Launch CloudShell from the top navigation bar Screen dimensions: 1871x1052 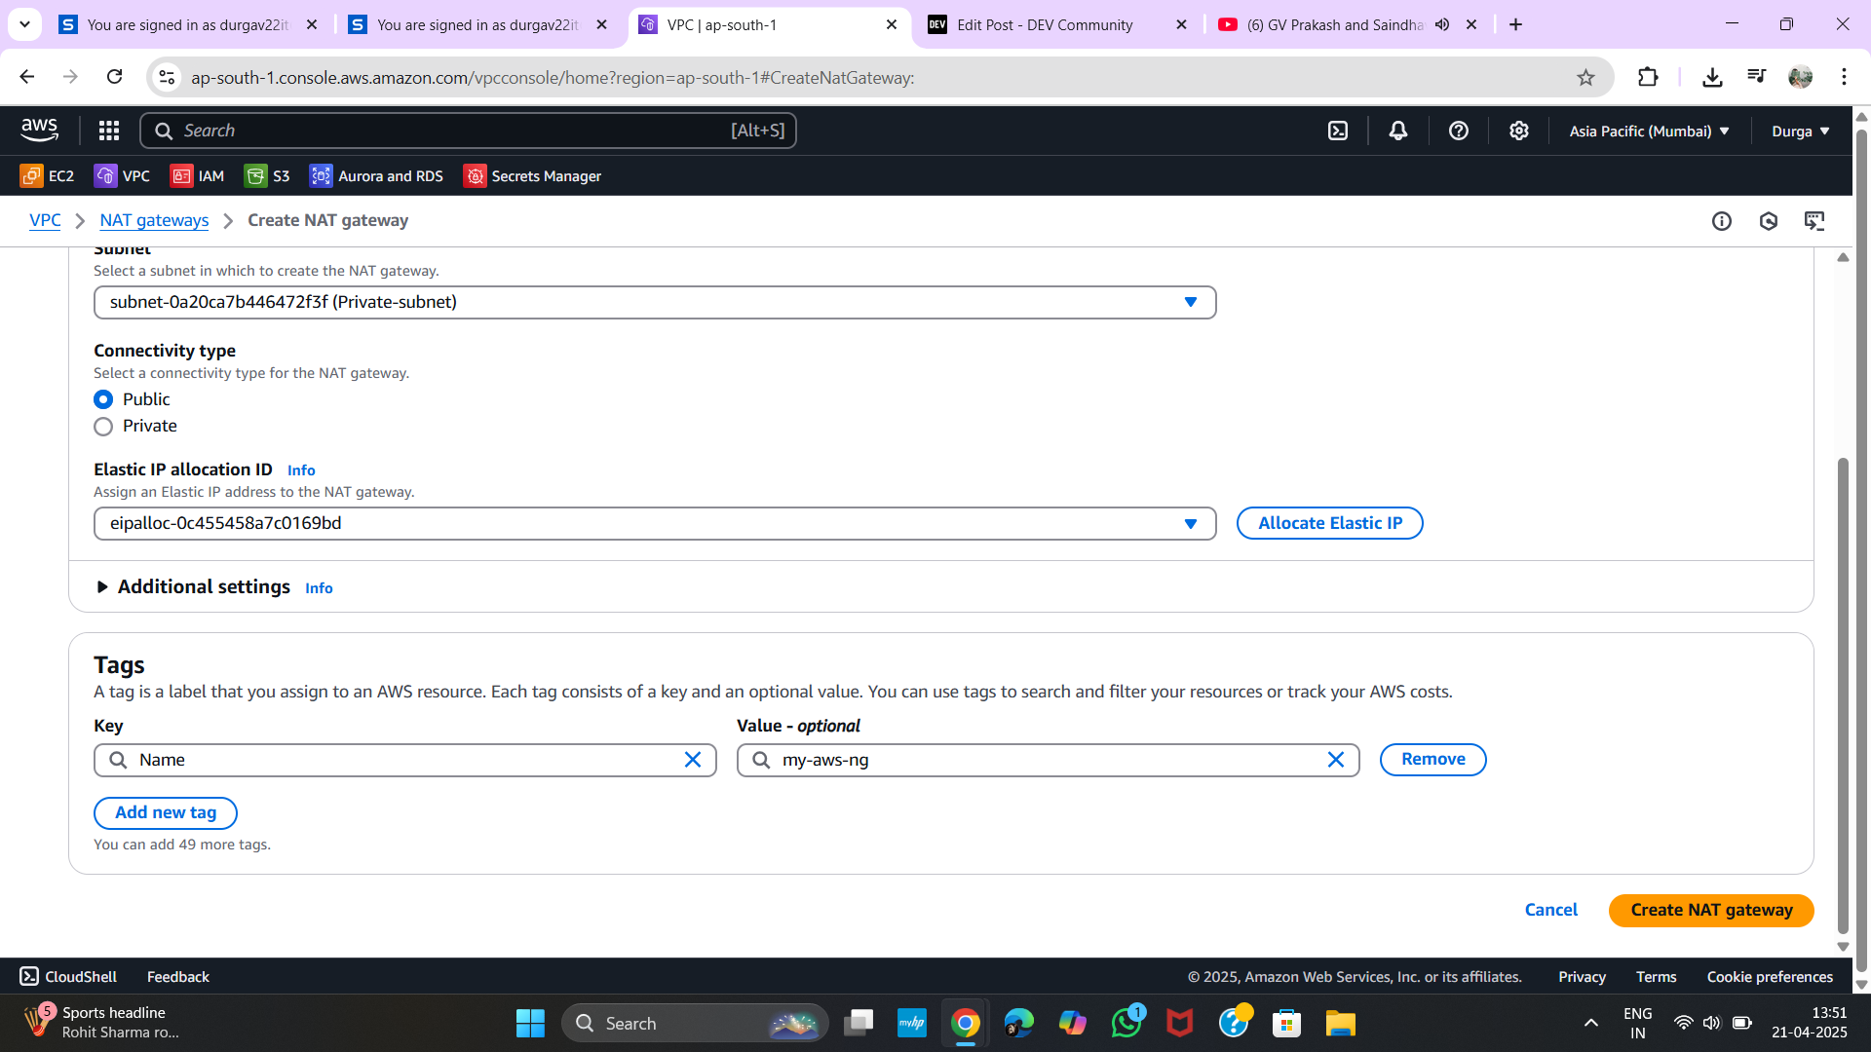coord(1338,131)
